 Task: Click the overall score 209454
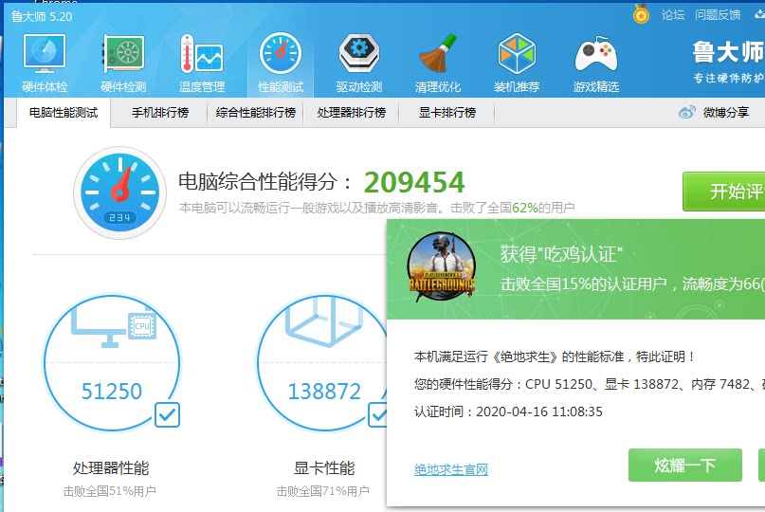coord(414,183)
